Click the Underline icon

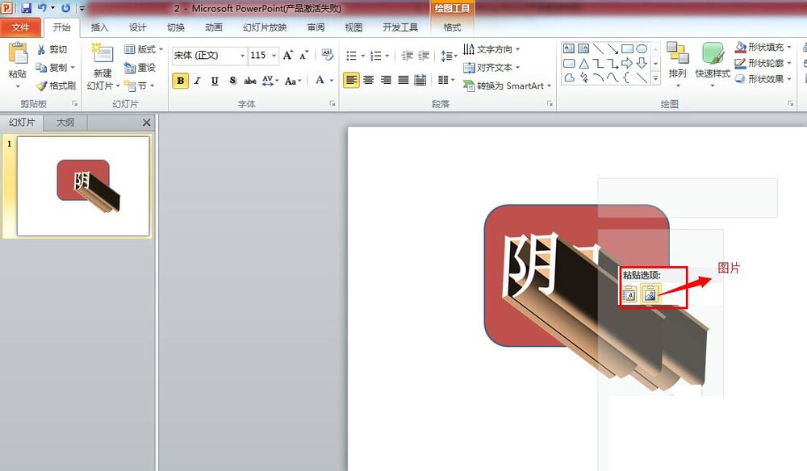click(x=215, y=80)
